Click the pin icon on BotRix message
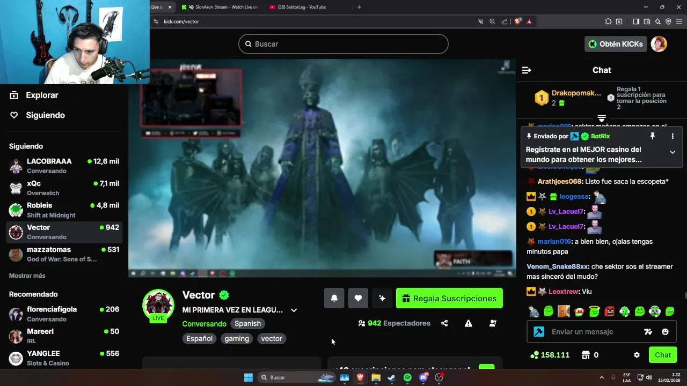Screen dimensions: 687x386 click(x=653, y=136)
